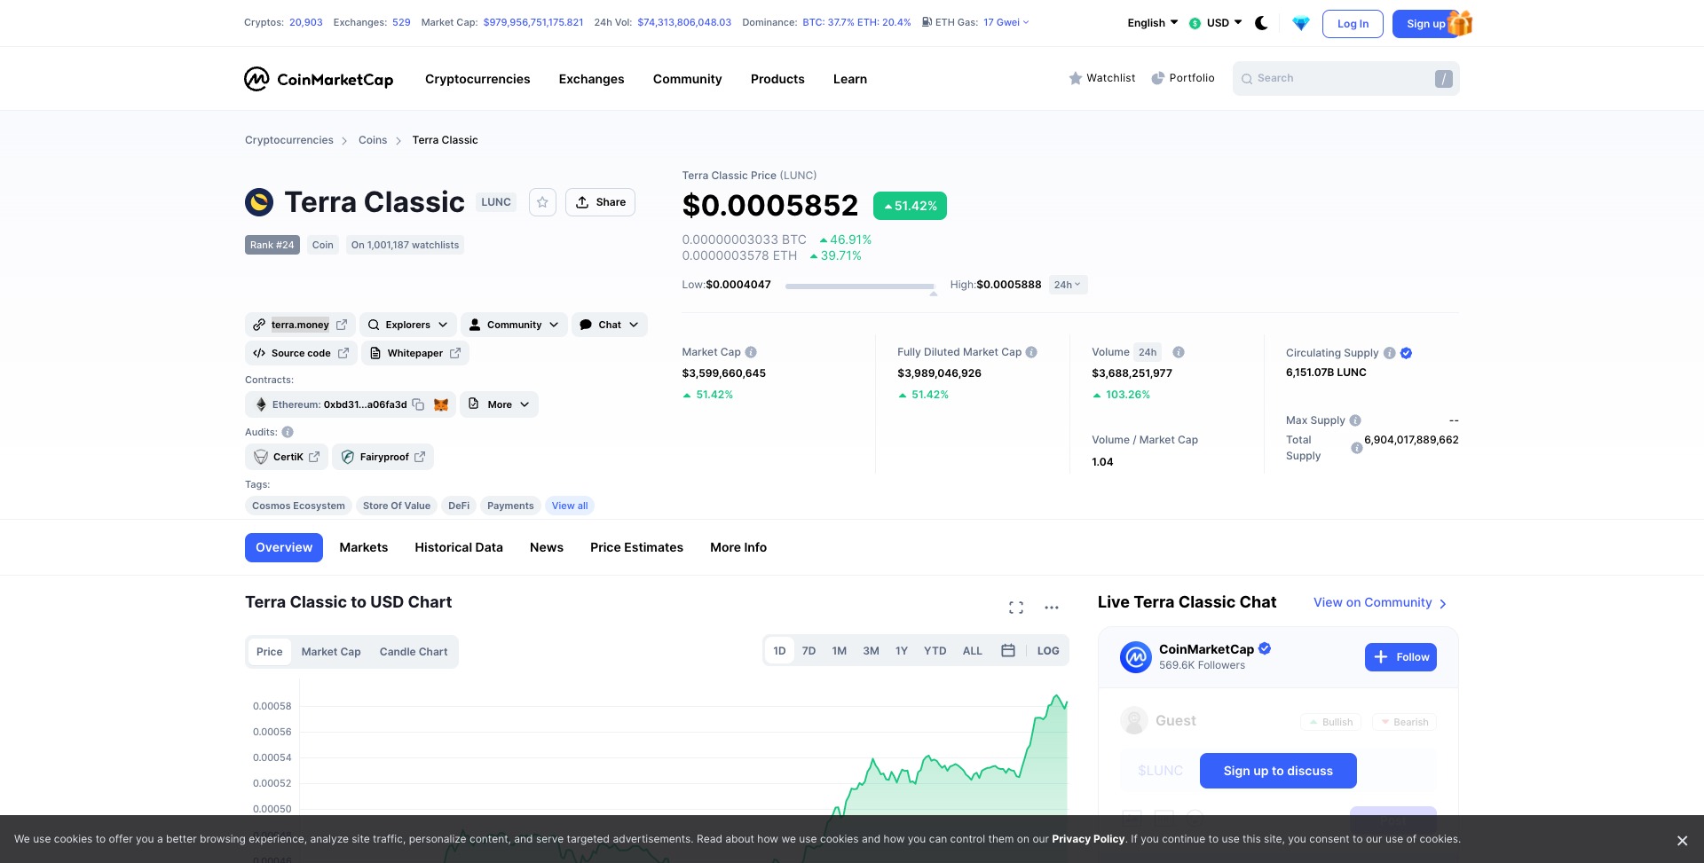Expand the Community links dropdown
This screenshot has height=863, width=1704.
(x=515, y=325)
